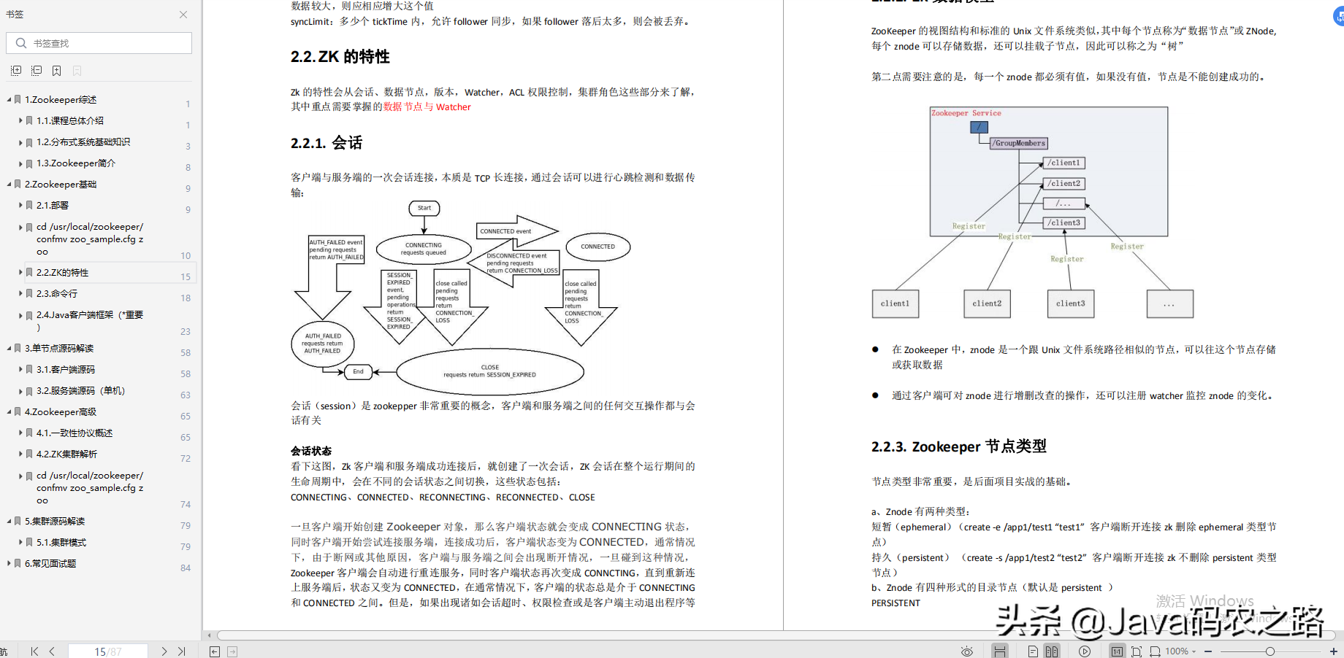Jump to the first page
Viewport: 1344px width, 658px height.
click(x=34, y=651)
